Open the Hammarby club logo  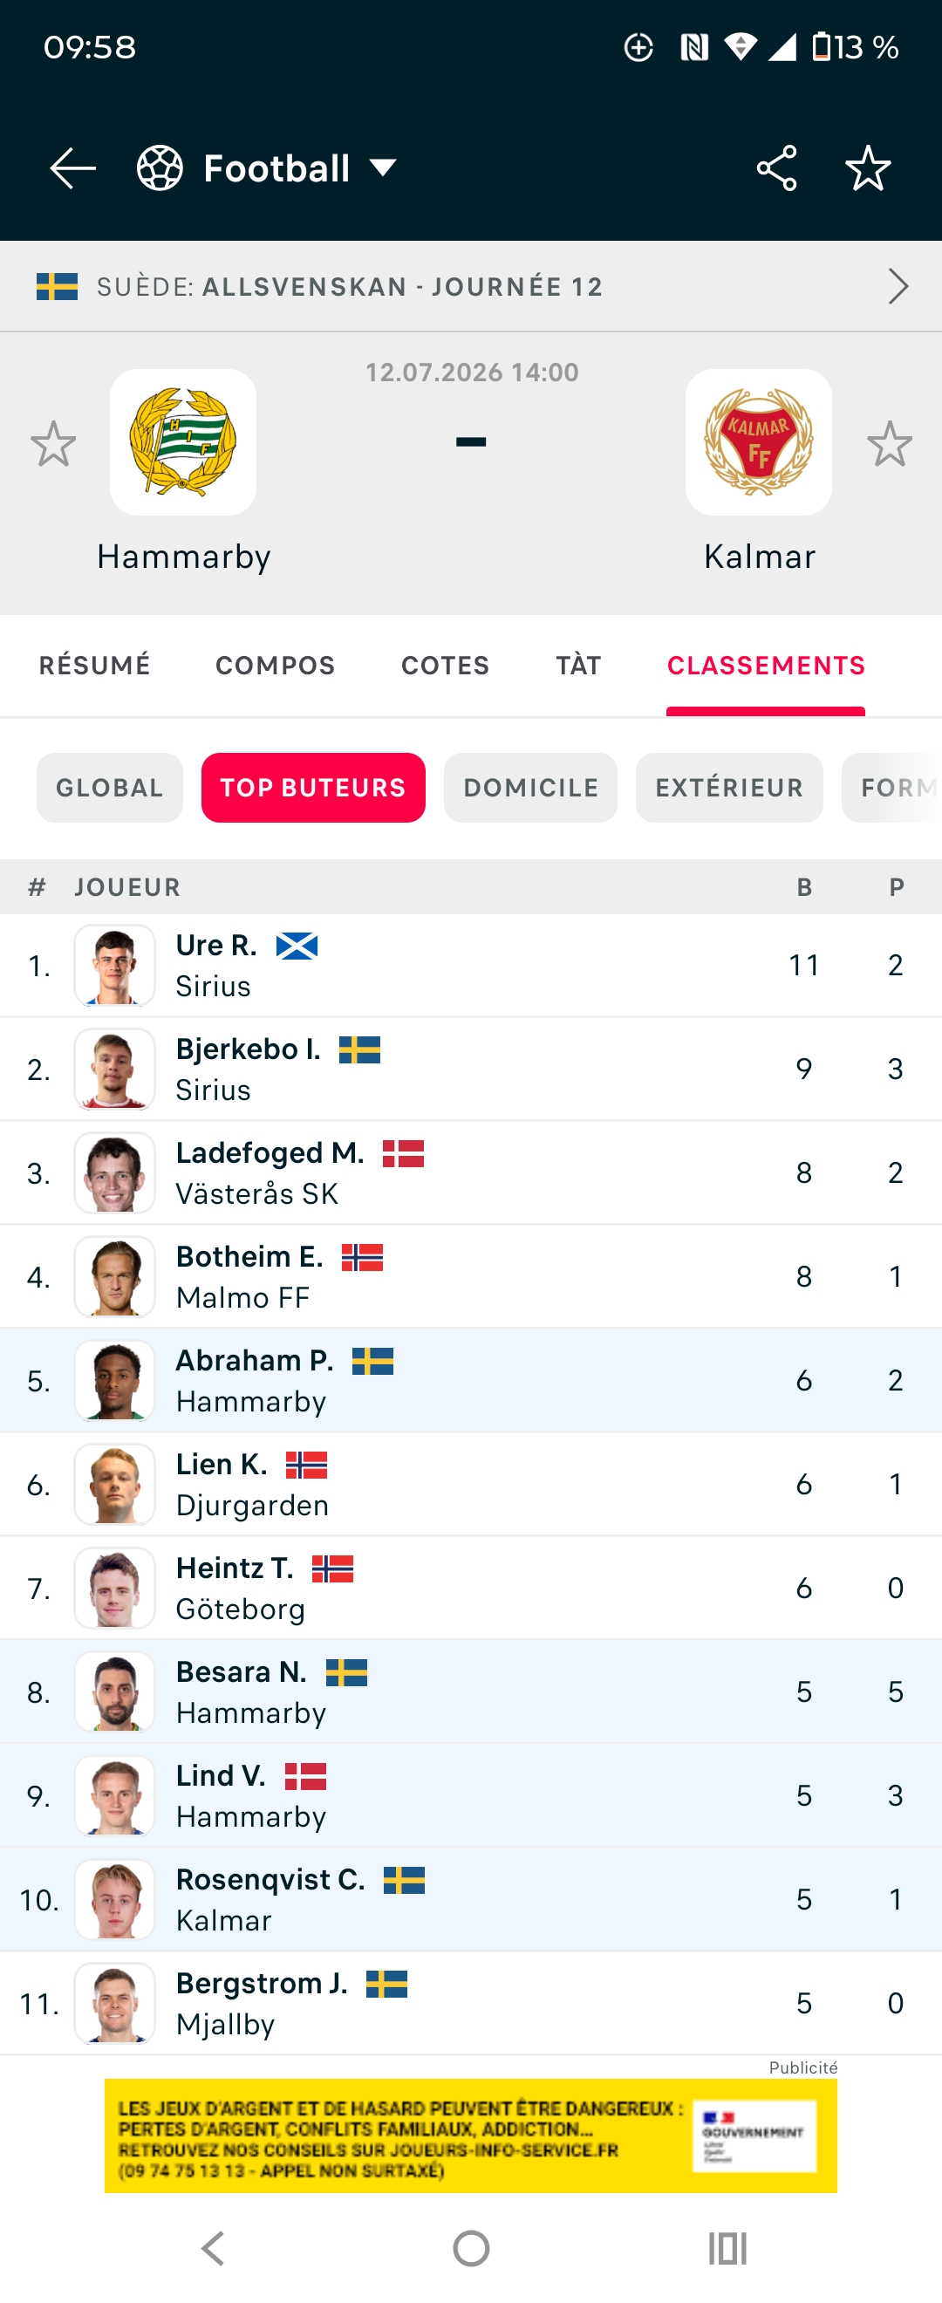(183, 441)
